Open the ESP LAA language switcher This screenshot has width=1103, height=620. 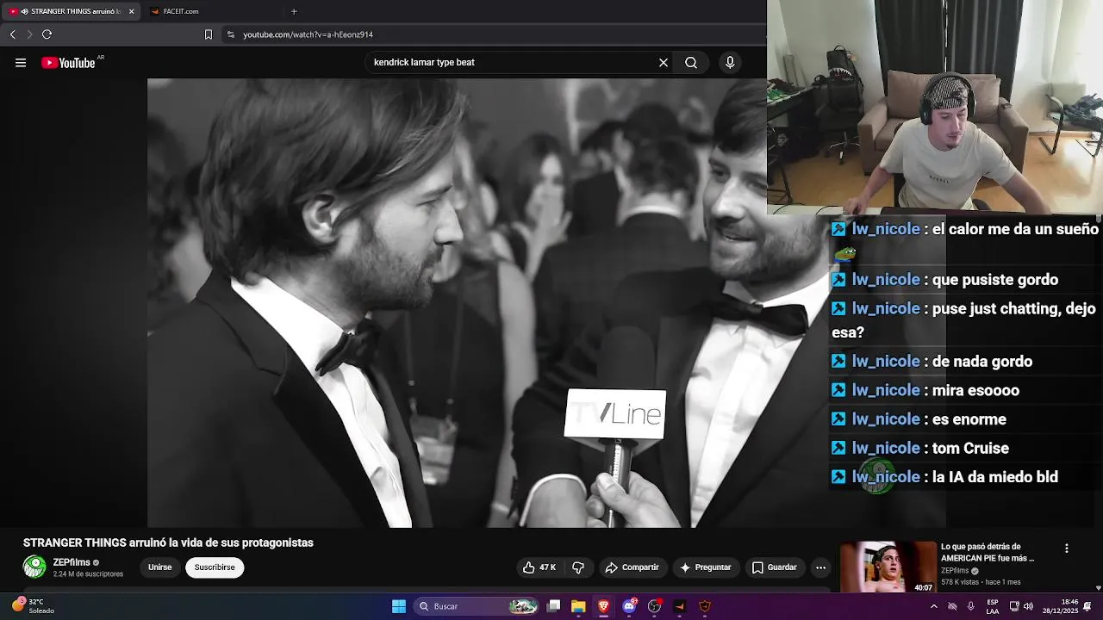993,606
